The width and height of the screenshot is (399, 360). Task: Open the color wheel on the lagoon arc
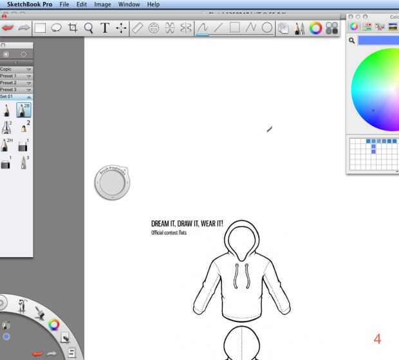click(54, 325)
